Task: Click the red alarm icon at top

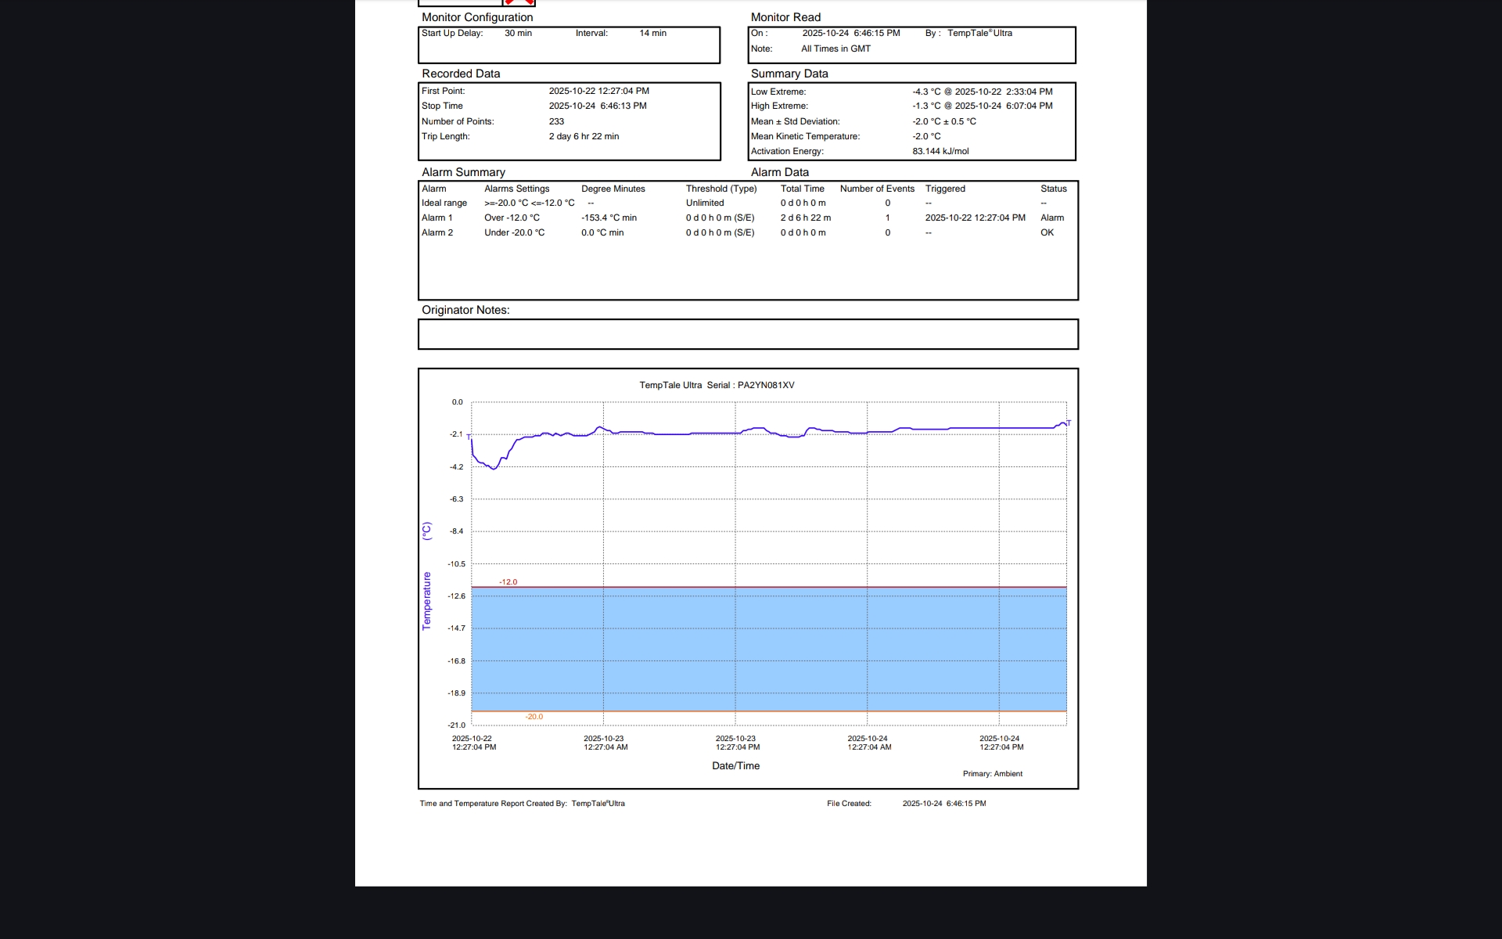Action: (519, 3)
